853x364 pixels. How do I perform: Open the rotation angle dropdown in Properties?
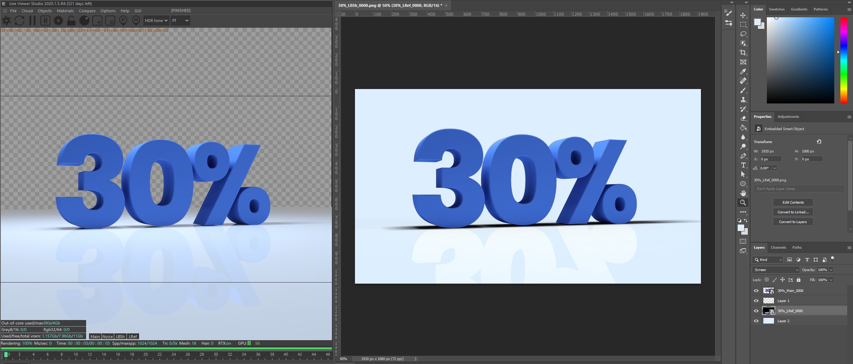(x=774, y=168)
